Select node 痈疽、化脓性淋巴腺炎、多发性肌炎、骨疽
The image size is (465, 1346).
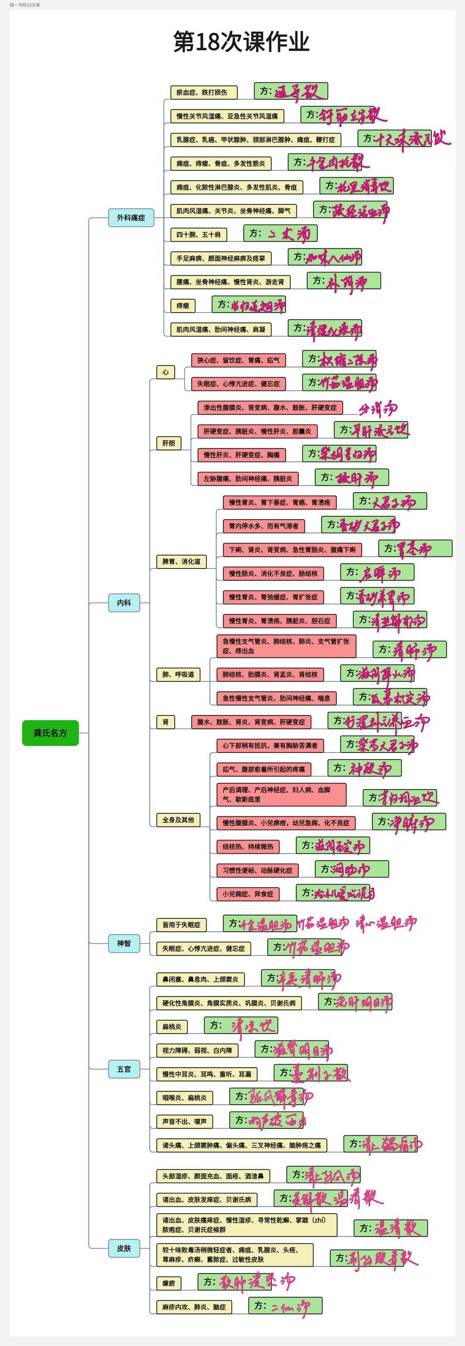236,187
